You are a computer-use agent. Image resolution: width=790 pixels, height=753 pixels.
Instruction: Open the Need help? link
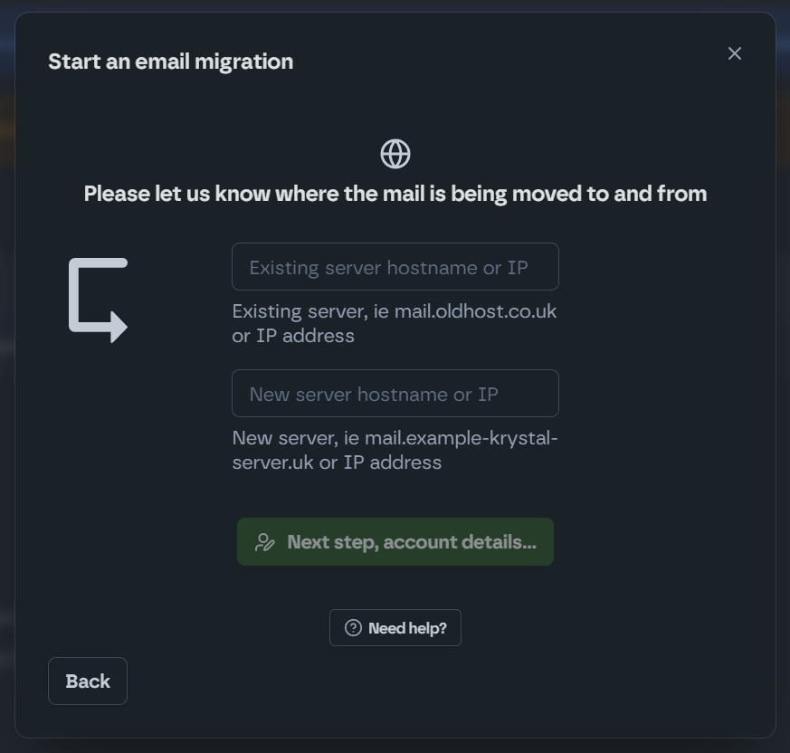point(395,628)
